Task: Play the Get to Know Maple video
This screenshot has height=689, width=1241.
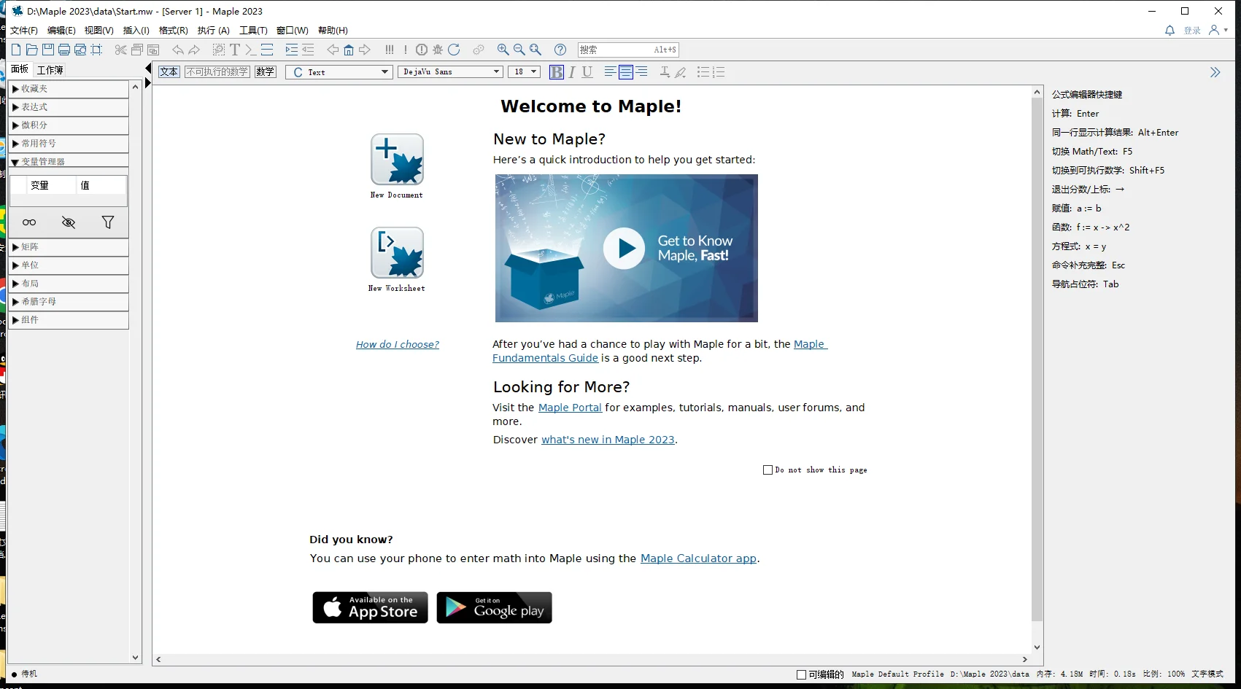Action: tap(624, 249)
